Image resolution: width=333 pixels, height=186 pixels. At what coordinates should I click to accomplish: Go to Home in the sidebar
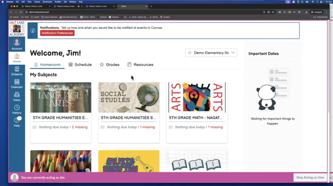pos(17,58)
